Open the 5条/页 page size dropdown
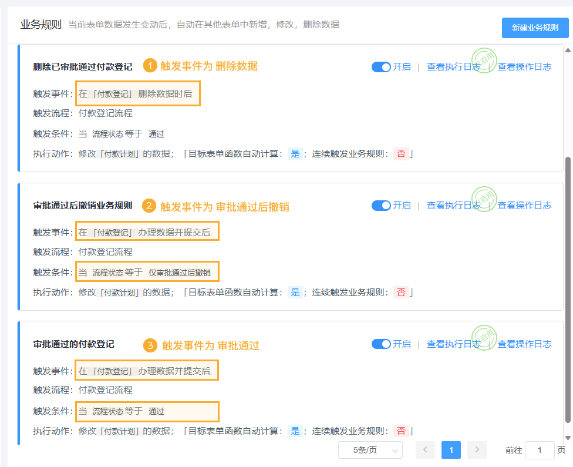 tap(370, 450)
